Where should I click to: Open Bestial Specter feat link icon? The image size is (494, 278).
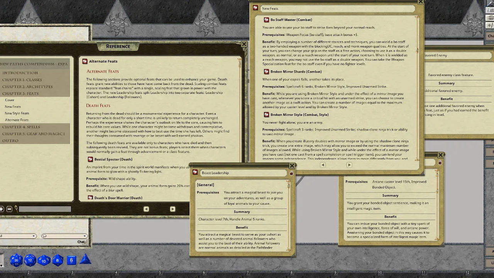tap(90, 159)
